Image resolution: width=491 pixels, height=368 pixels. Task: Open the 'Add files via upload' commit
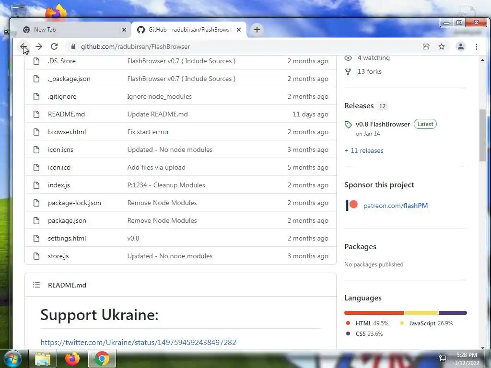tap(156, 167)
